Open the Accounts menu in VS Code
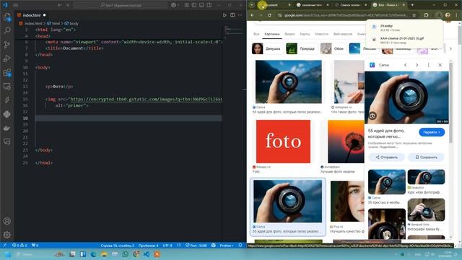This screenshot has width=462, height=260. click(x=7, y=221)
